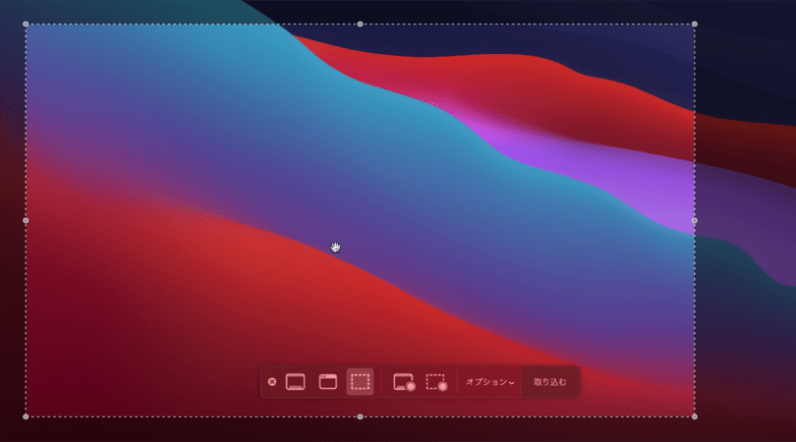Select Capture Selected Window mode
Viewport: 796px width, 442px height.
coord(328,382)
